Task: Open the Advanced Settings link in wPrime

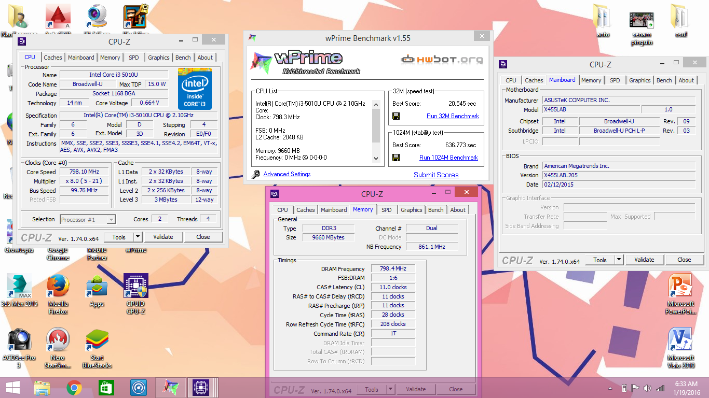Action: pos(287,174)
